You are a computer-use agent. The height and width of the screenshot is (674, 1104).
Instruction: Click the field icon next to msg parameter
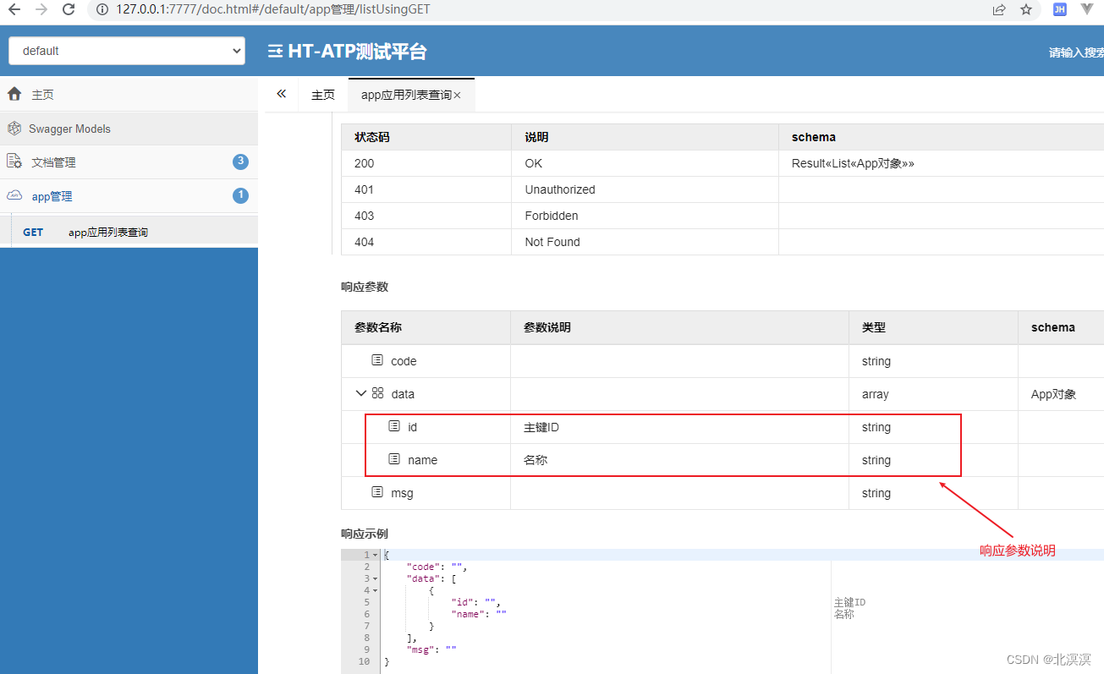click(376, 491)
